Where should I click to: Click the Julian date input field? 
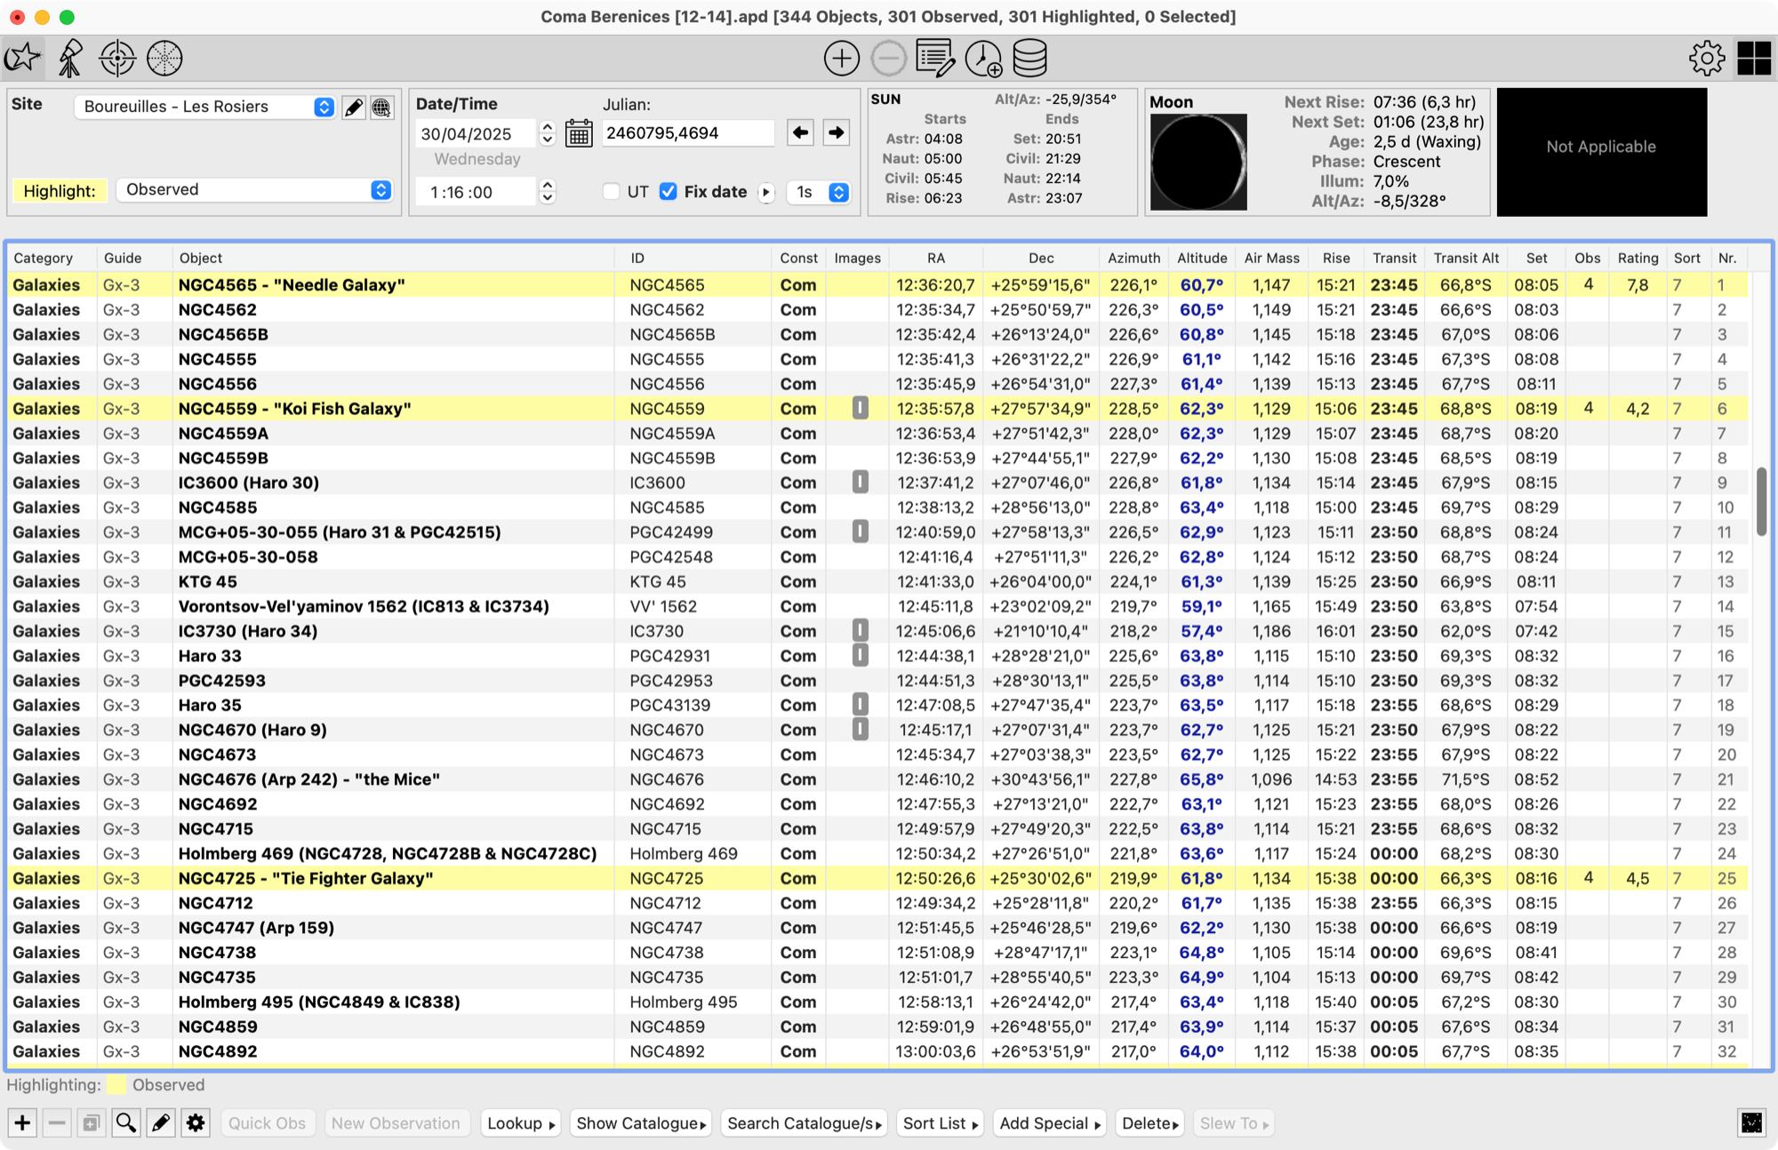tap(688, 133)
